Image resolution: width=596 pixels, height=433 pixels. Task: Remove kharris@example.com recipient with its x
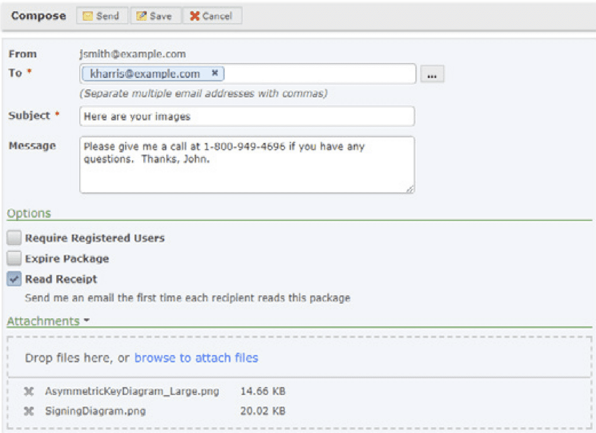coord(215,73)
